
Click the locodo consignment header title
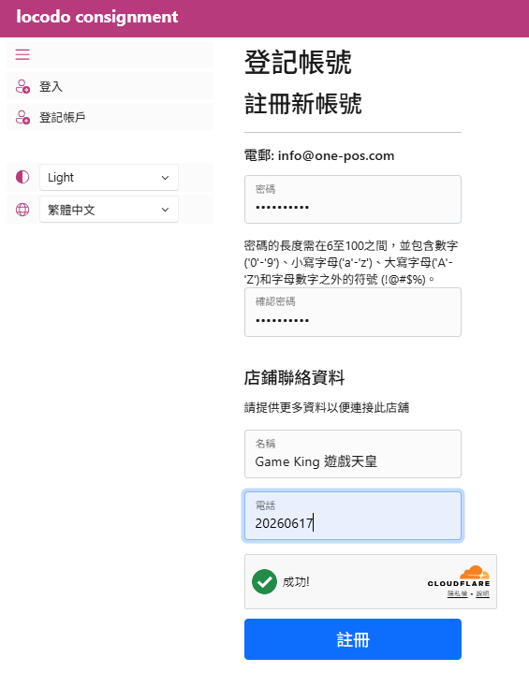pyautogui.click(x=96, y=17)
